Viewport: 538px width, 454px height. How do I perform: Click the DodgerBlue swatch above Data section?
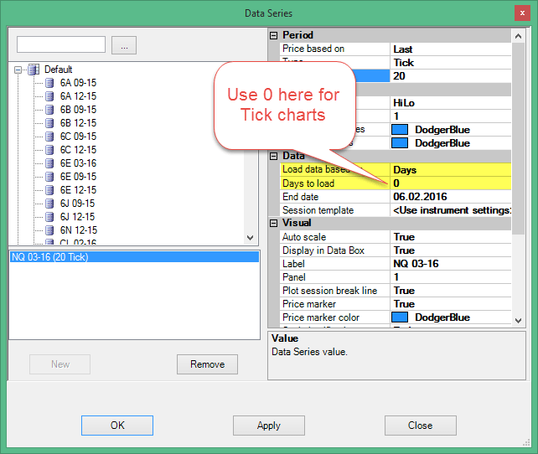pos(400,143)
